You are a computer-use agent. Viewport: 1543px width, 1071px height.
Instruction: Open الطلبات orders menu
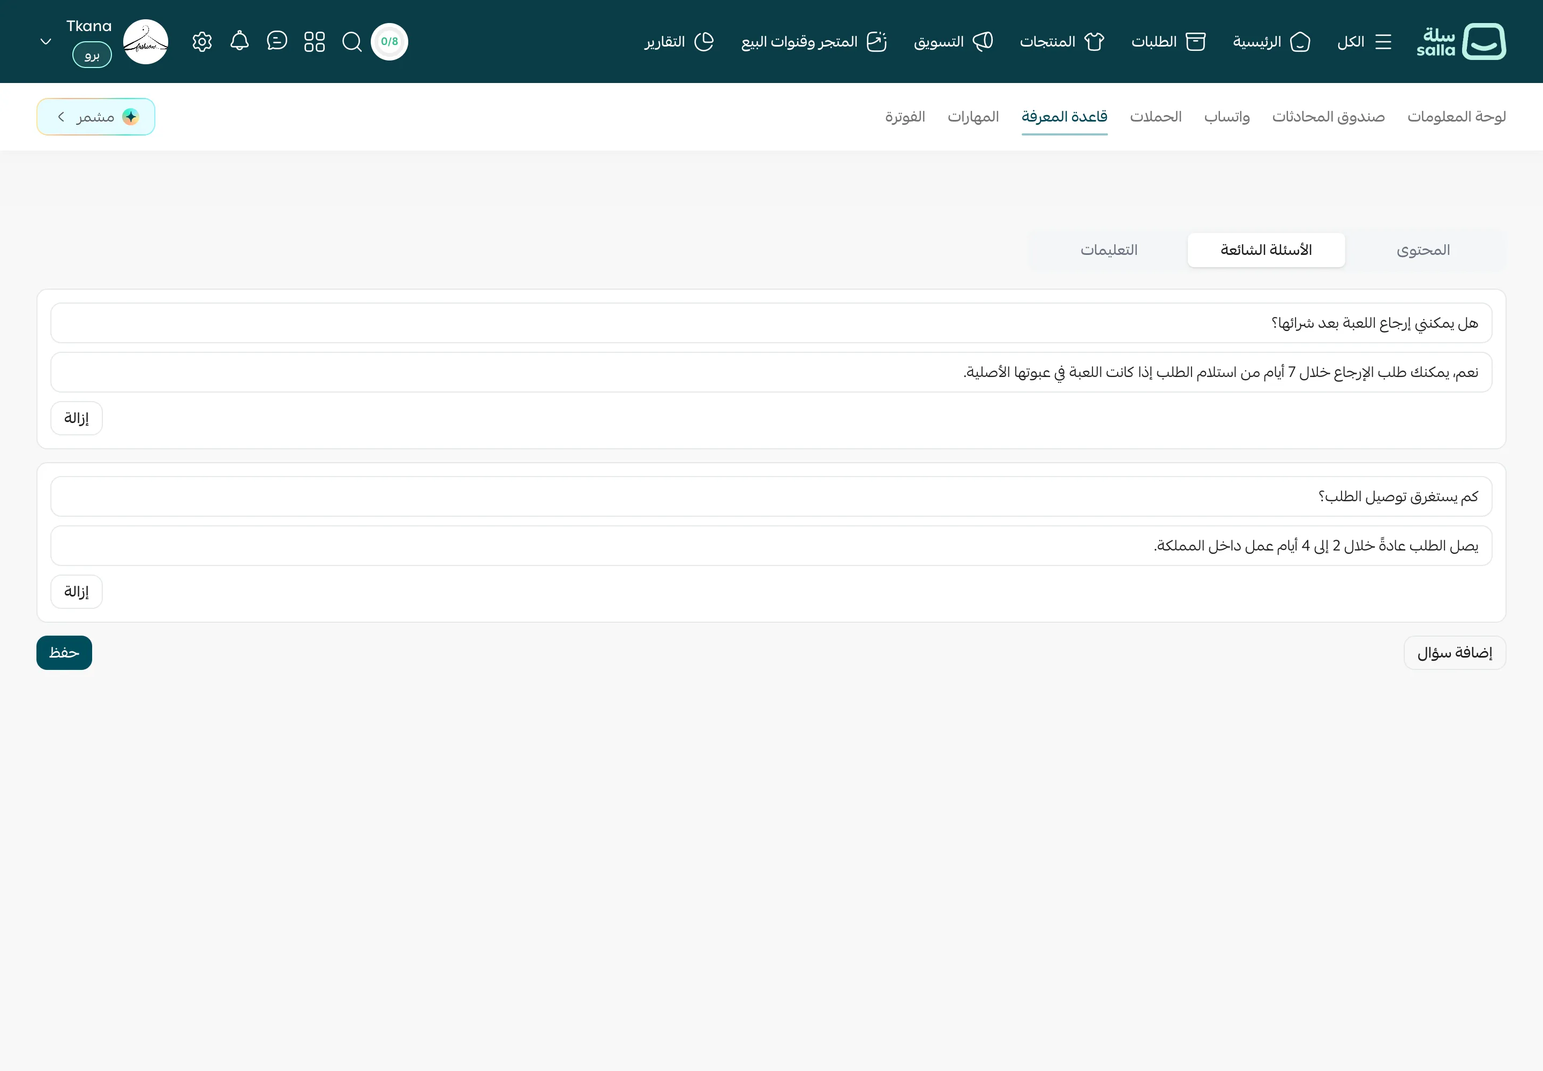click(1169, 42)
